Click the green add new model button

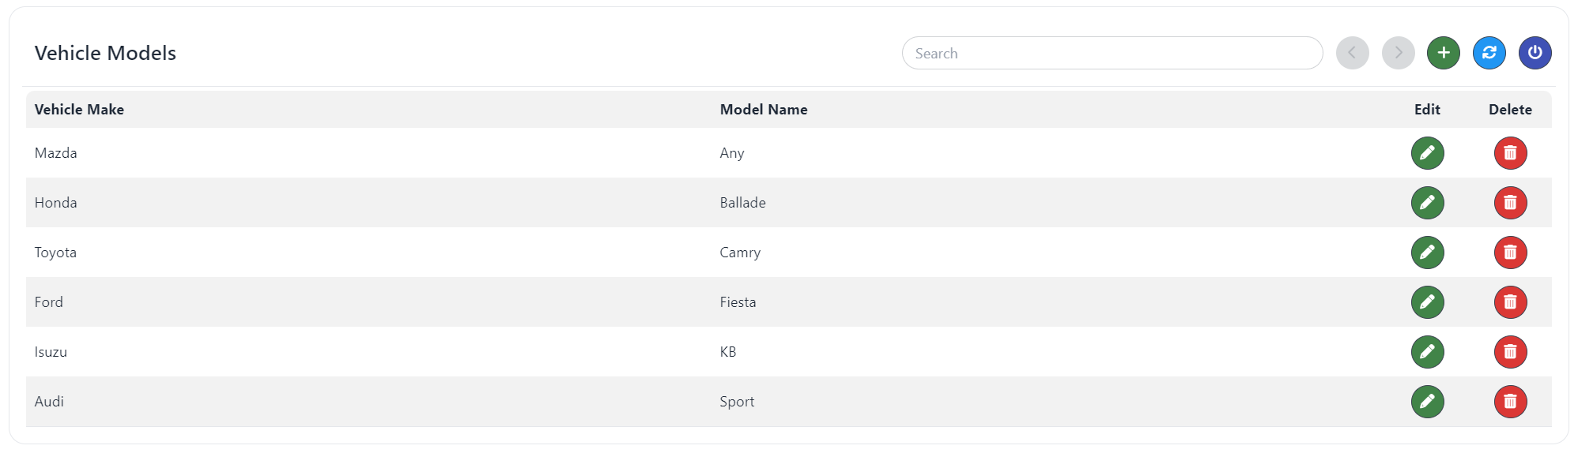point(1443,53)
